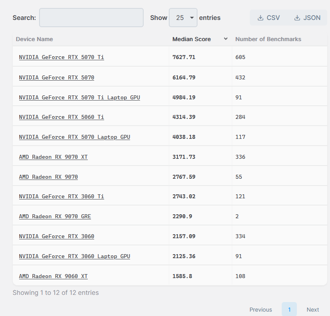330x316 pixels.
Task: Select the median score 7627.71
Action: (x=184, y=57)
